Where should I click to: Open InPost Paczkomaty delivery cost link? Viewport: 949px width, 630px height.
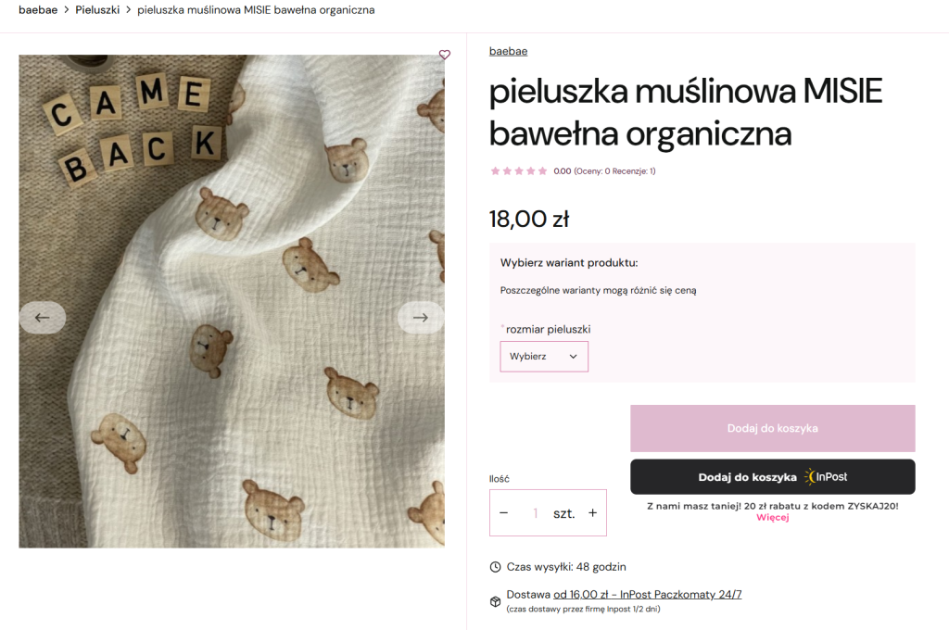[647, 595]
